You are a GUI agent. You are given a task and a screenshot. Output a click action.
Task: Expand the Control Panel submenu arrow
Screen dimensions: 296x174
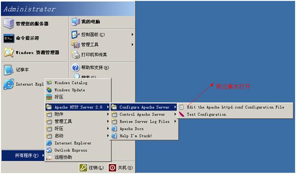(x=132, y=35)
